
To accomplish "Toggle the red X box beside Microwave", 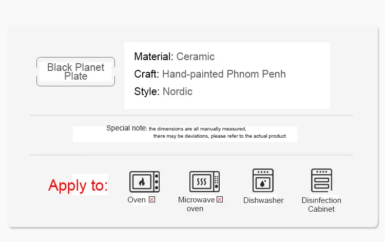I will pyautogui.click(x=220, y=199).
